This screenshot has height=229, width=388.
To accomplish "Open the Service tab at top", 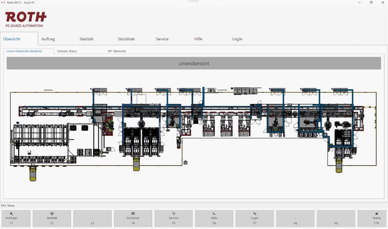I will click(162, 39).
